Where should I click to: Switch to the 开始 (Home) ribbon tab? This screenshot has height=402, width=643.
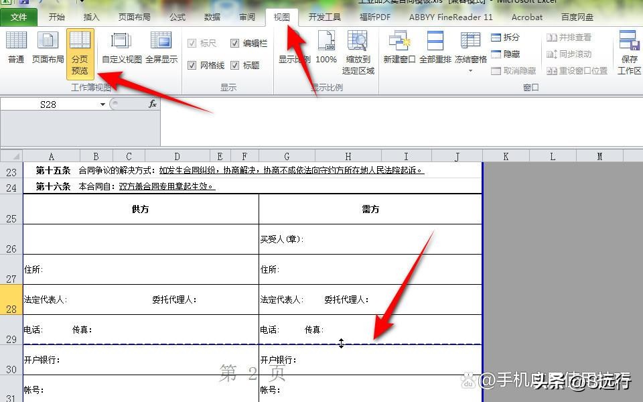56,17
